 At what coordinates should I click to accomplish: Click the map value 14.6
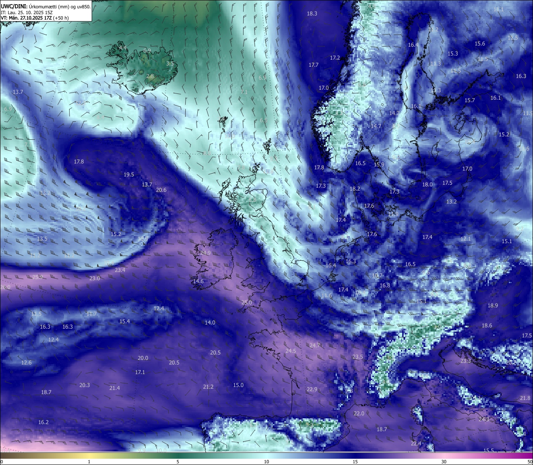[198, 282]
